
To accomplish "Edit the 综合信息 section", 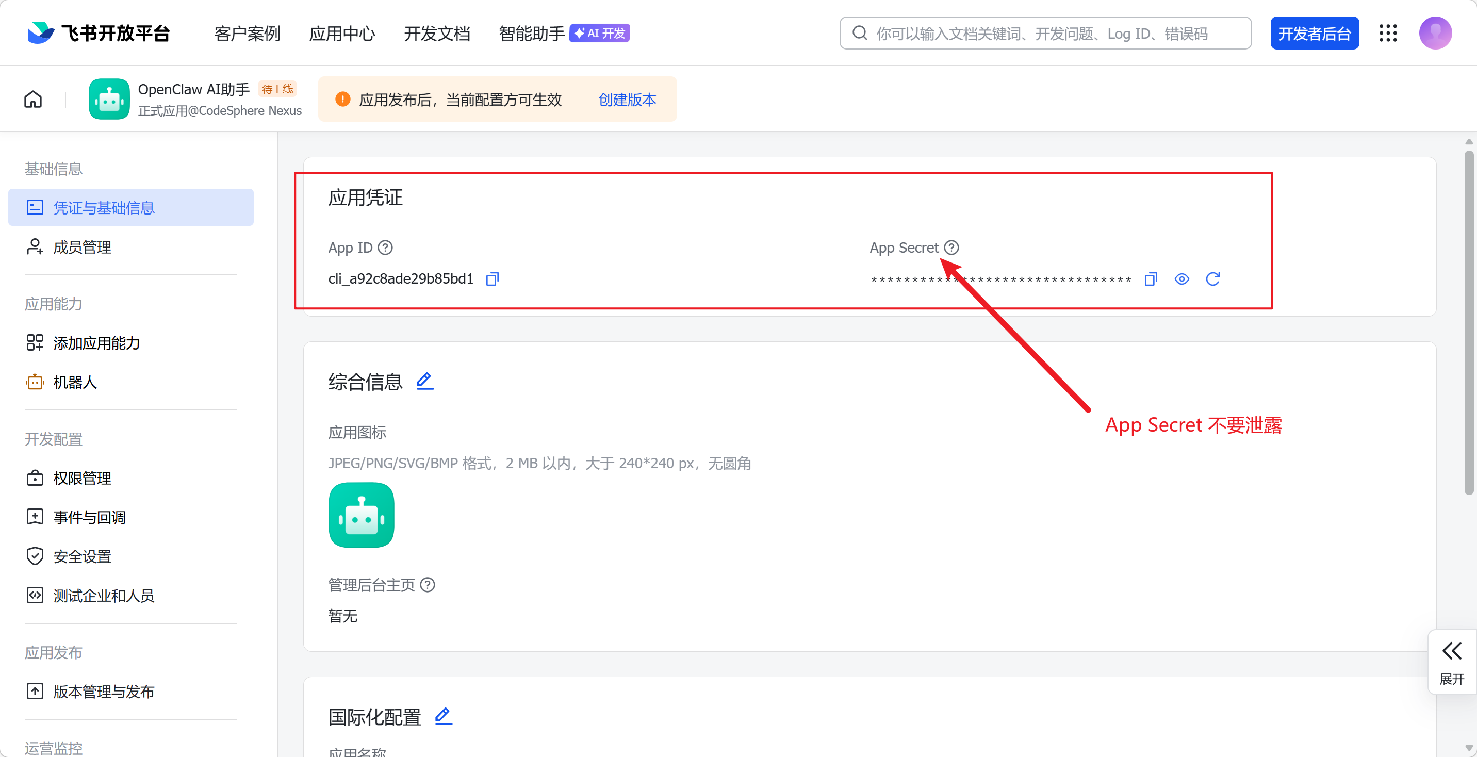I will tap(425, 381).
